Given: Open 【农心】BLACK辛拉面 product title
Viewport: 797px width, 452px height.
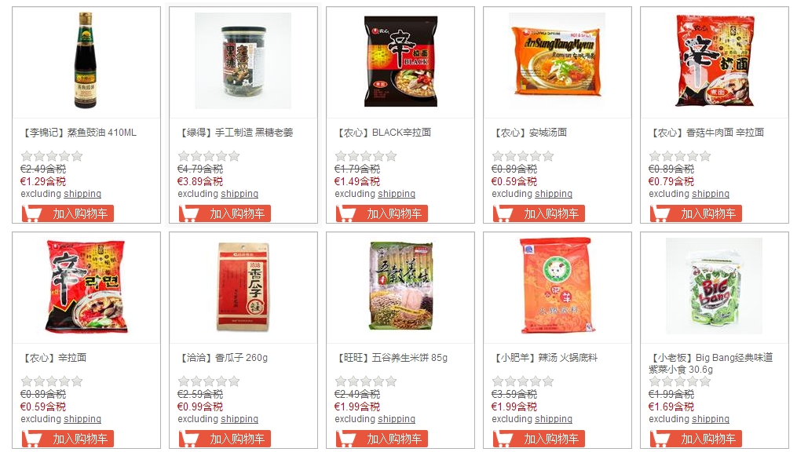Looking at the screenshot, I should coord(383,133).
